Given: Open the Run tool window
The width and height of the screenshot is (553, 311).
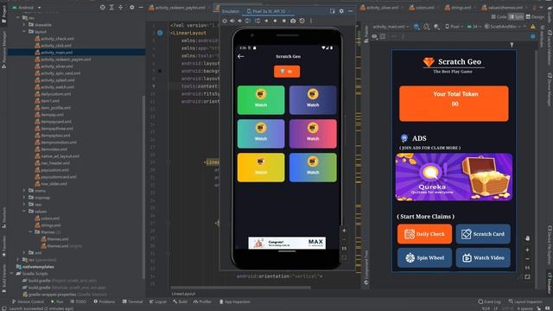Looking at the screenshot, I should click(57, 301).
